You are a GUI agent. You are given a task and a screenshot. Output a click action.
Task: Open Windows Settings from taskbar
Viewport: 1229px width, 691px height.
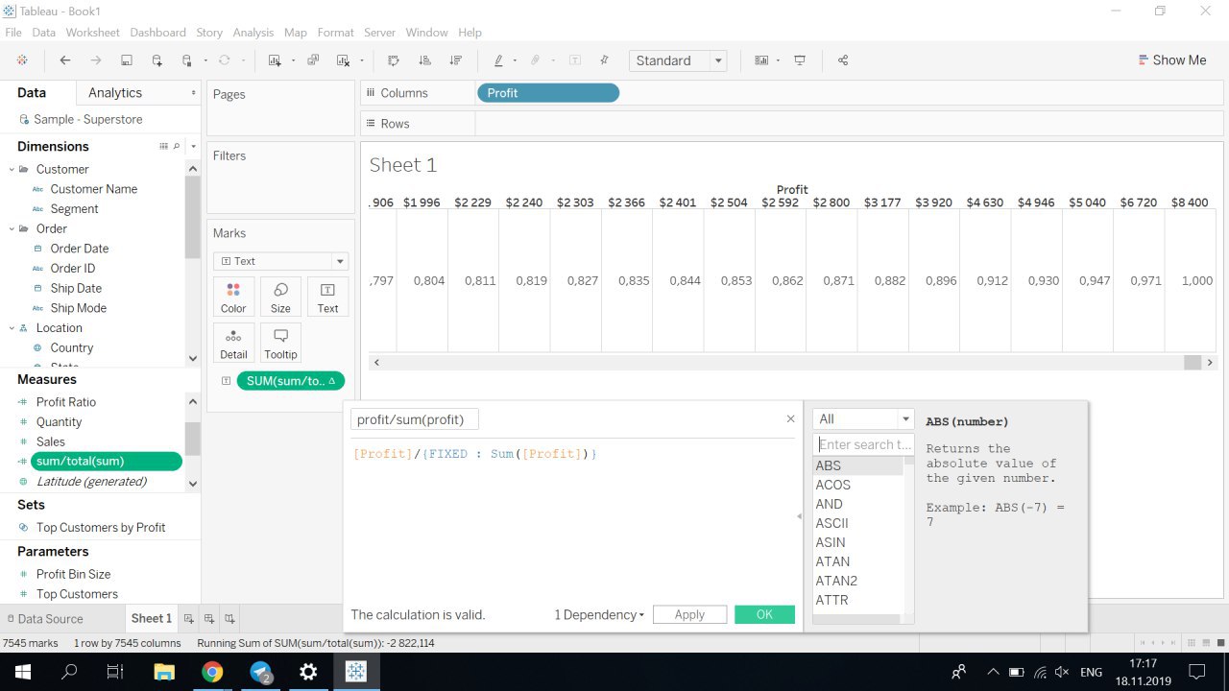point(308,672)
